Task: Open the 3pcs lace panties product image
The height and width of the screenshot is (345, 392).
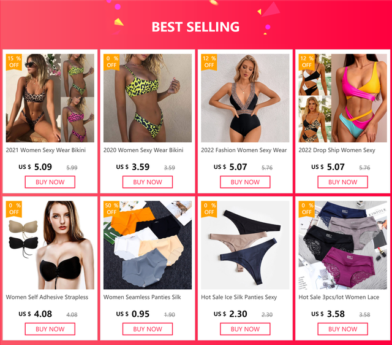Action: pyautogui.click(x=343, y=245)
